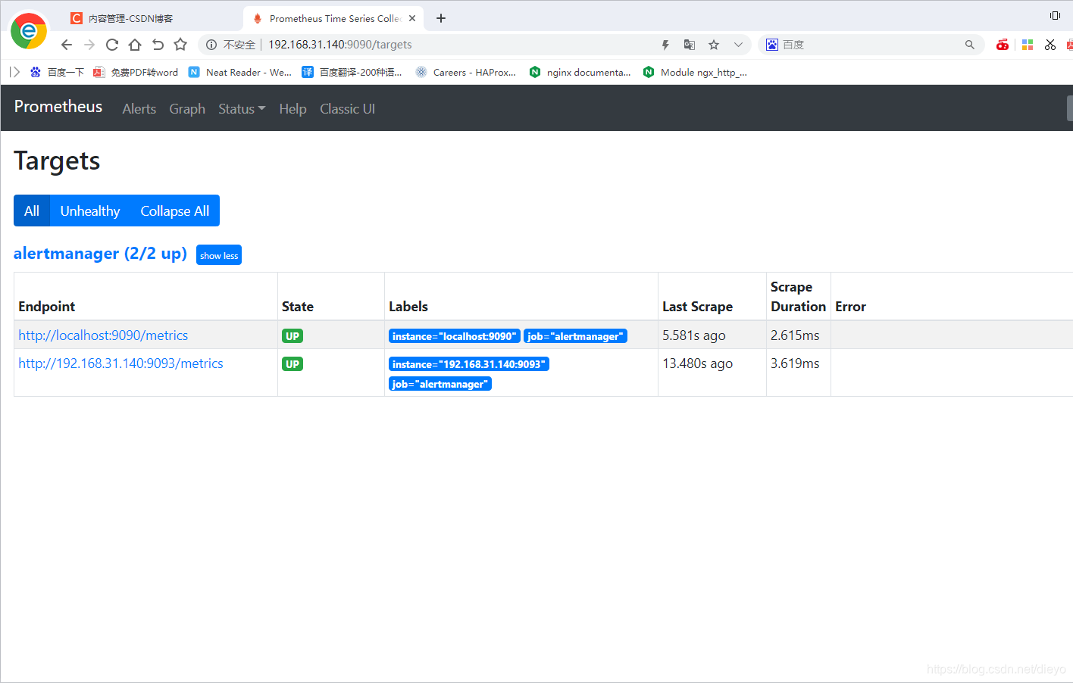
Task: Open nginx documentation bookmark
Action: click(x=580, y=72)
